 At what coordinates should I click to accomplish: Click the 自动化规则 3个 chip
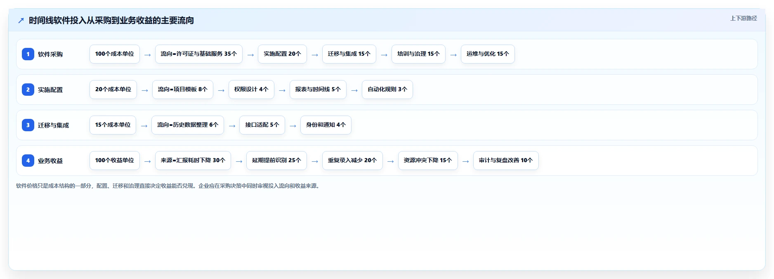[387, 90]
